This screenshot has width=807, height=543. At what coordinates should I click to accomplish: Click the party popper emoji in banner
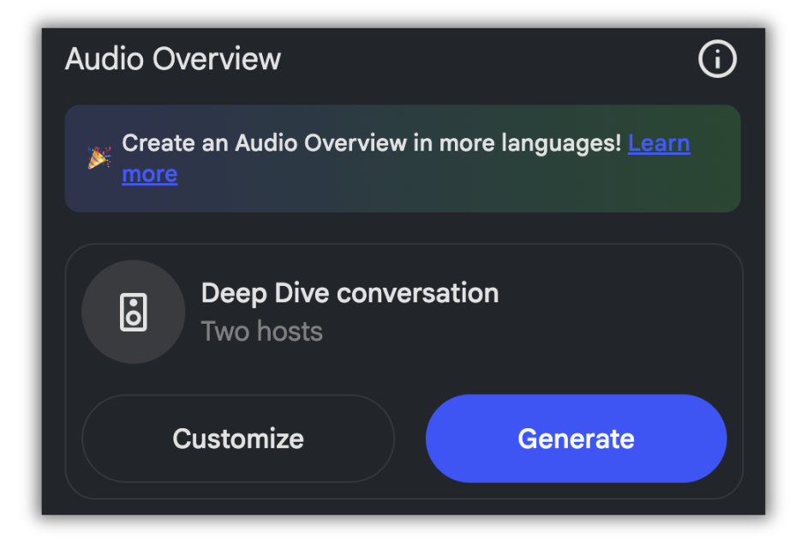point(99,158)
